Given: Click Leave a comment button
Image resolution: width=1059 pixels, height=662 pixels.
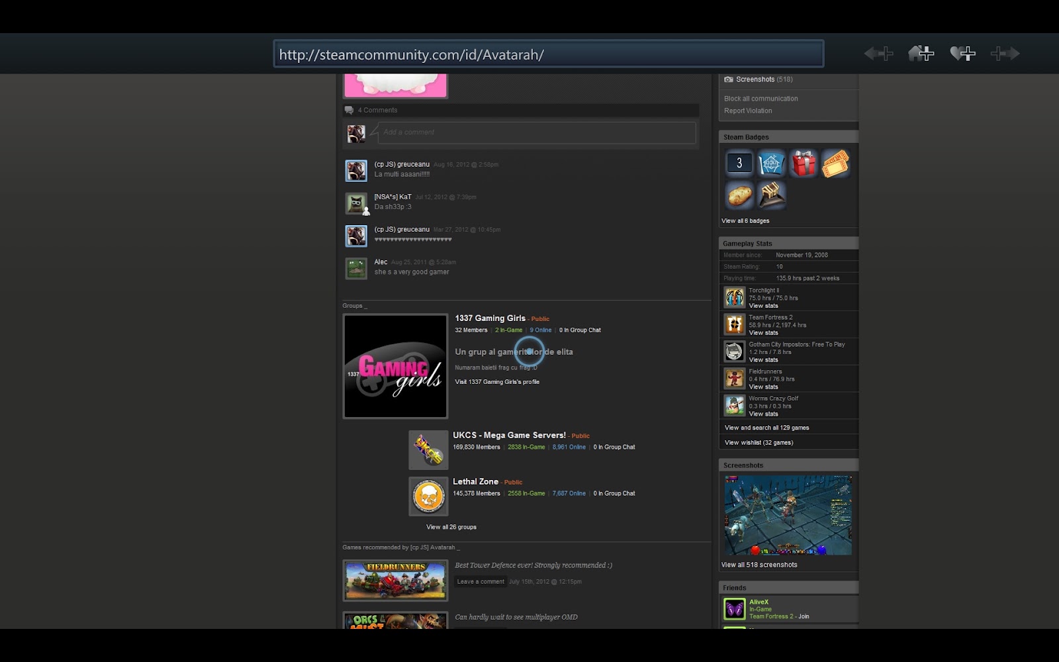Looking at the screenshot, I should coord(481,582).
